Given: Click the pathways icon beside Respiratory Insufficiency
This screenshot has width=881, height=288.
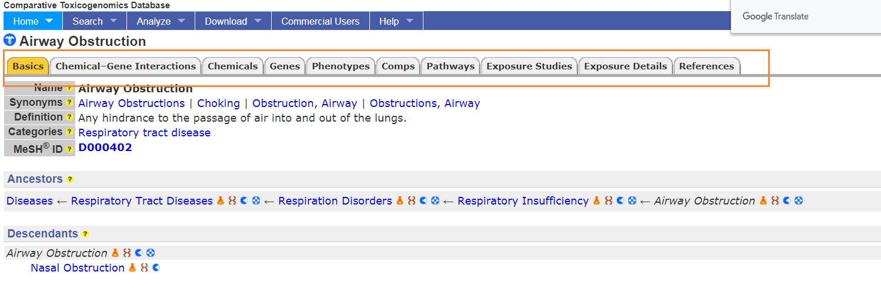Looking at the screenshot, I should 632,201.
